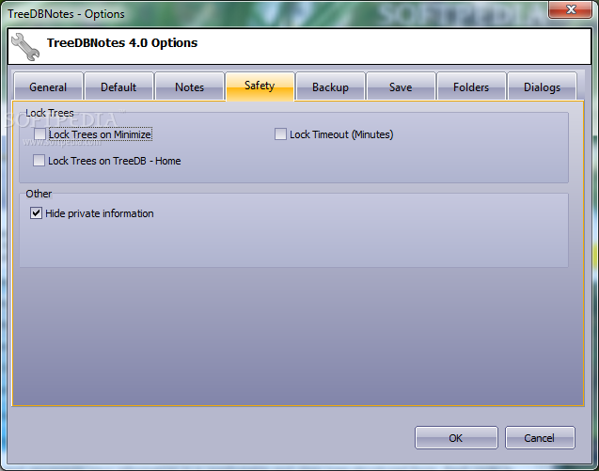The height and width of the screenshot is (471, 599).
Task: Show the Folders tab
Action: coord(471,86)
